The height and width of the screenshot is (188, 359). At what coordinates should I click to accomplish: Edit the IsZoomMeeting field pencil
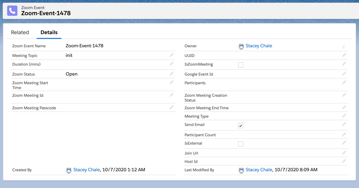[x=344, y=64]
